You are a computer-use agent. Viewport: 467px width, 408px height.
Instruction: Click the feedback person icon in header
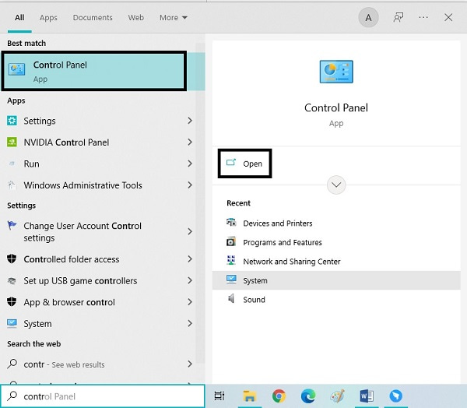(x=399, y=18)
